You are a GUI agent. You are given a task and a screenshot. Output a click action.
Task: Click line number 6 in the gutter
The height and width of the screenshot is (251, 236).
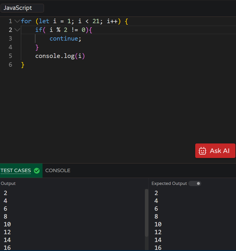coord(10,64)
